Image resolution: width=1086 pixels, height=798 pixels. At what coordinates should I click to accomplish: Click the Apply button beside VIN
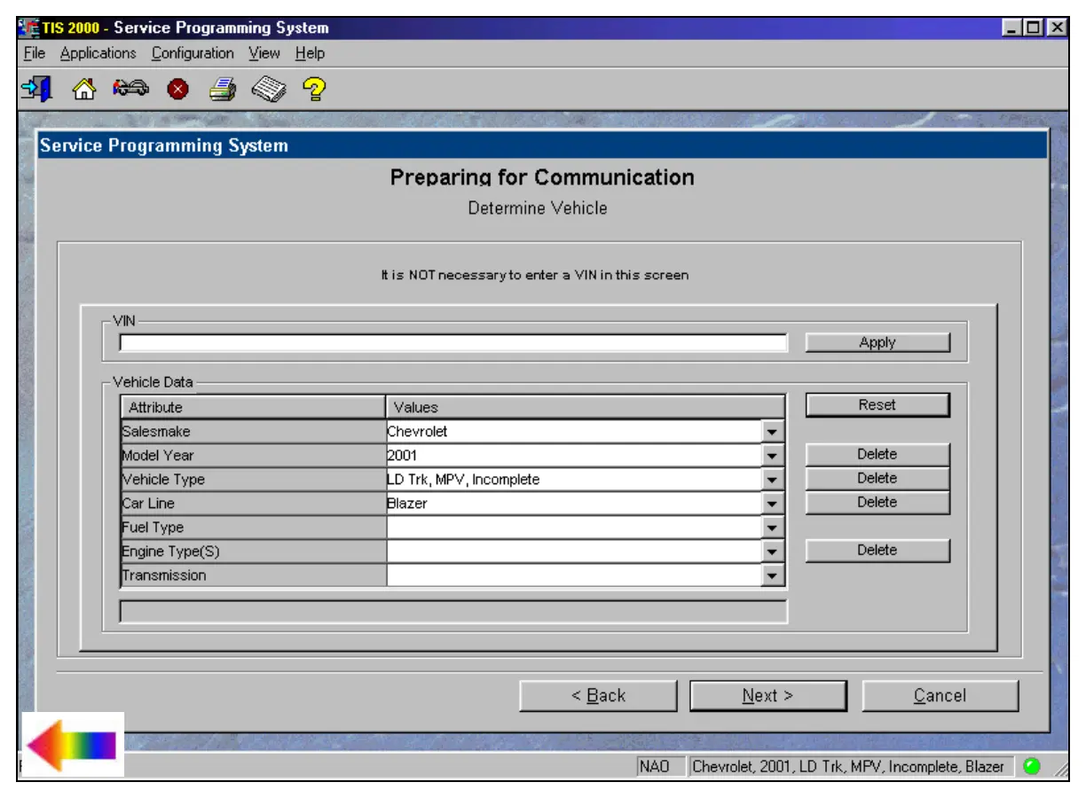877,342
